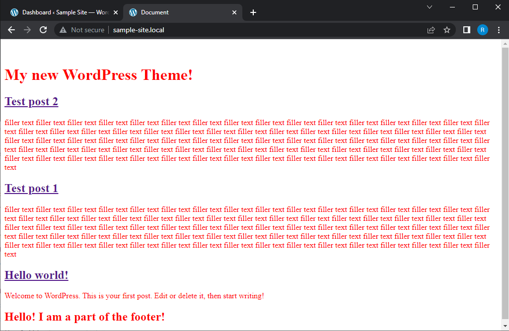Close the browser window
This screenshot has width=509, height=331.
click(x=498, y=7)
